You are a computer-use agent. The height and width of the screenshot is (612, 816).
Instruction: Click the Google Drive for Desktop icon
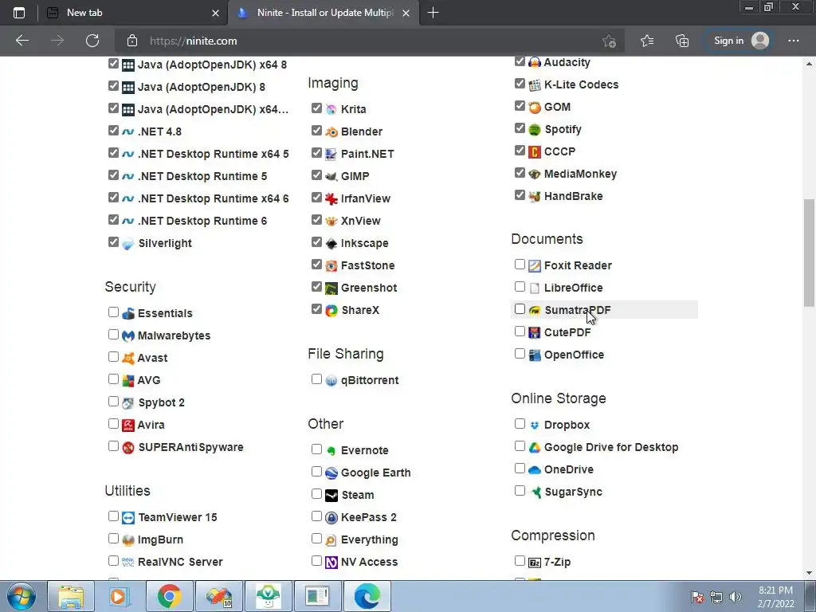point(535,448)
